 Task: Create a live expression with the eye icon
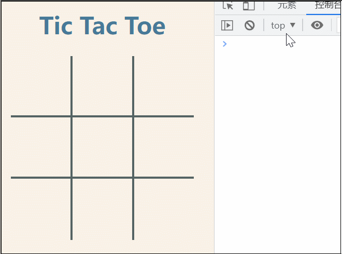[x=317, y=25]
